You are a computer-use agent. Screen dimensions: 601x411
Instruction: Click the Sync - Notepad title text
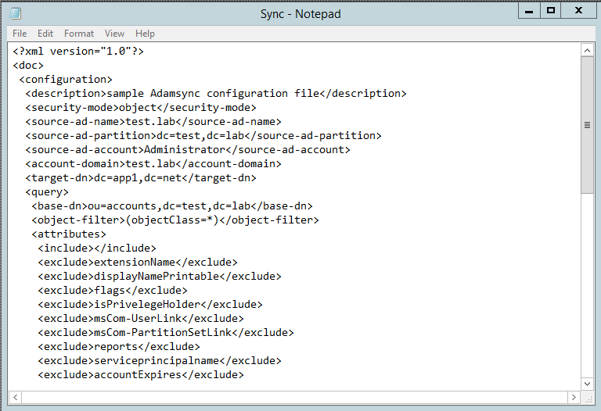pyautogui.click(x=300, y=14)
